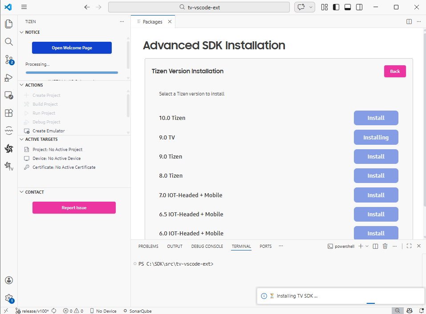This screenshot has height=314, width=426.
Task: Split the editor to the right
Action: point(409,22)
